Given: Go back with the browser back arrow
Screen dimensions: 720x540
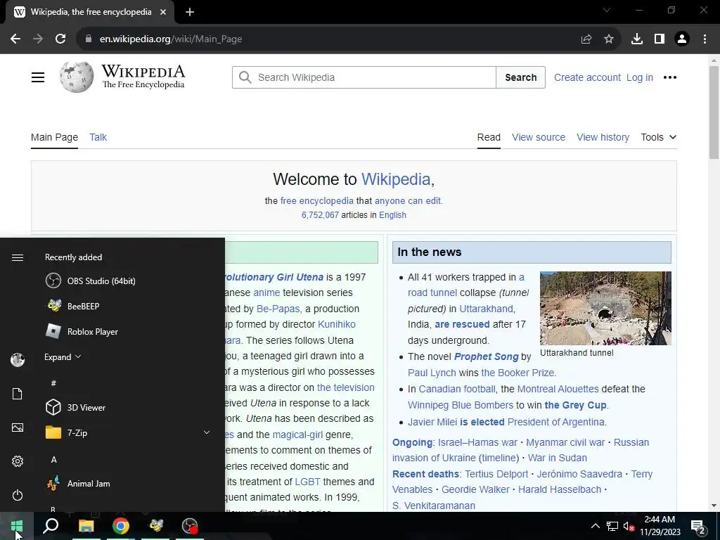Looking at the screenshot, I should click(15, 39).
